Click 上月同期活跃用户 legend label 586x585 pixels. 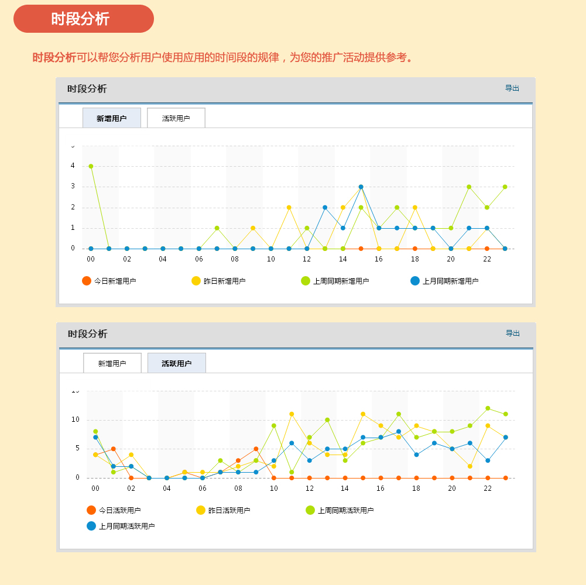126,526
